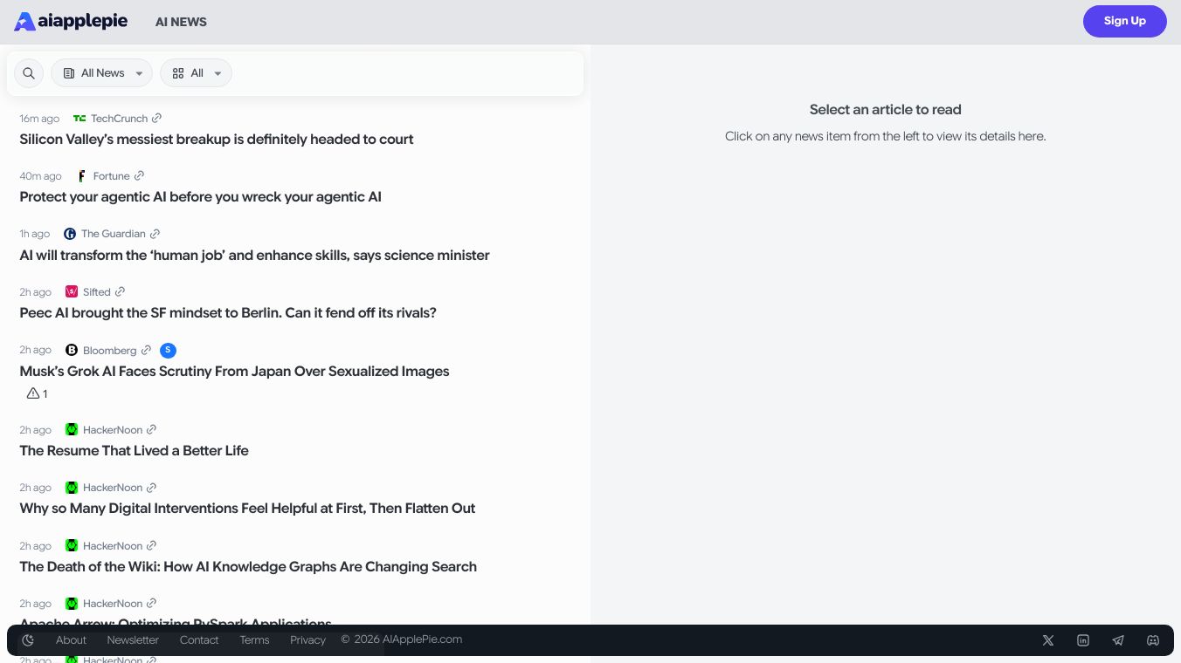Image resolution: width=1181 pixels, height=663 pixels.
Task: Click the '16m ago' timestamp
Action: tap(39, 119)
